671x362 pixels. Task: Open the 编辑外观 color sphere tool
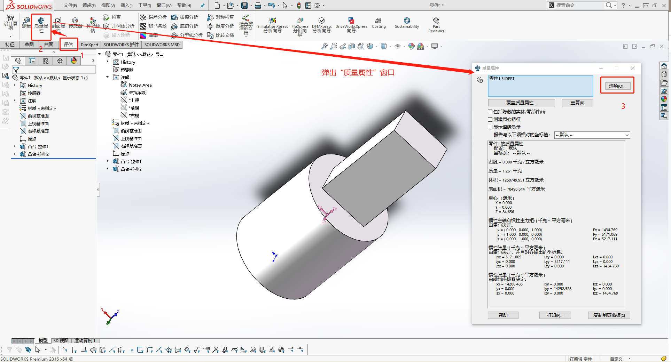412,46
